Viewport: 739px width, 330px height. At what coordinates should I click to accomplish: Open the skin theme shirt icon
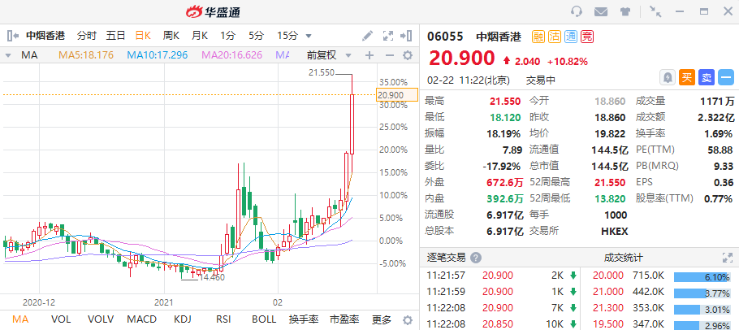tap(625, 11)
